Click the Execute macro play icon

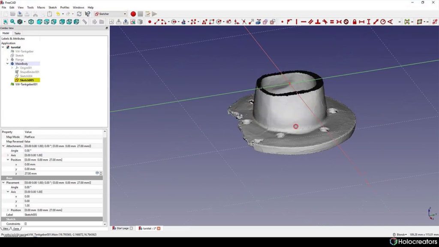click(154, 14)
